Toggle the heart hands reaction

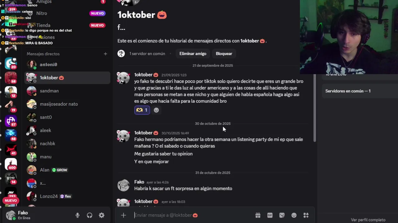click(142, 110)
